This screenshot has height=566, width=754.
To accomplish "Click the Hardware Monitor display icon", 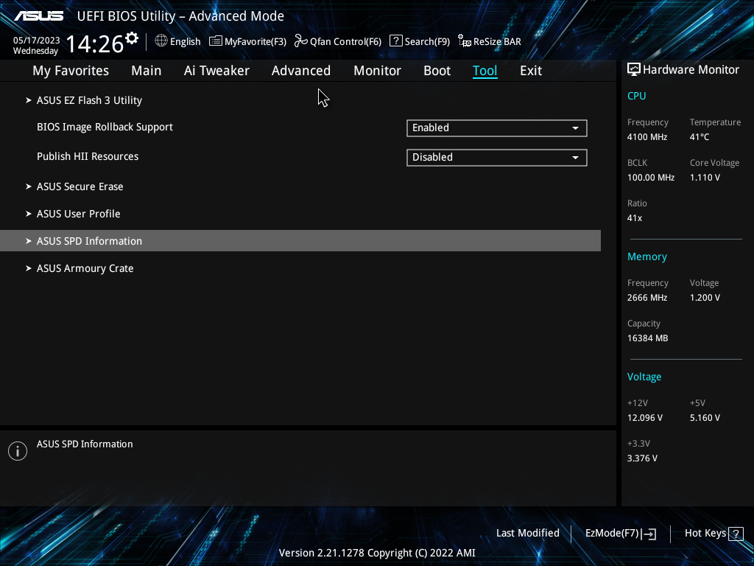I will [634, 70].
